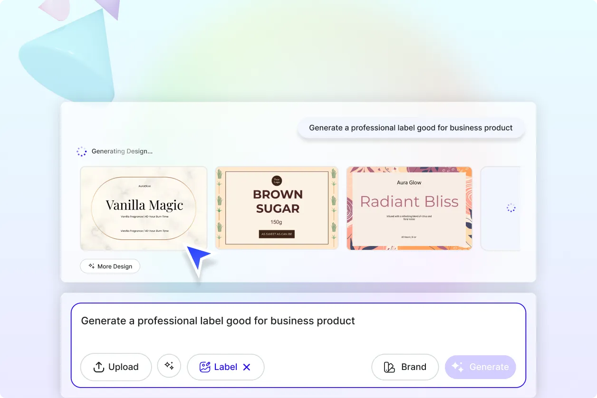597x398 pixels.
Task: Click the sparkles icon on the Generate button
Action: tap(457, 367)
